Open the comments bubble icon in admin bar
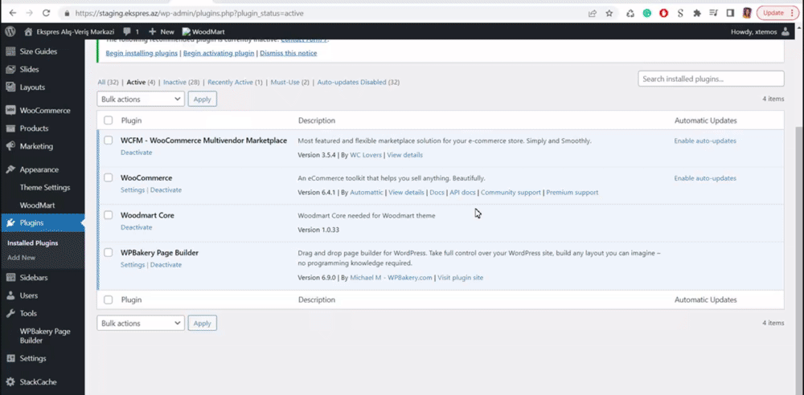 [x=127, y=31]
